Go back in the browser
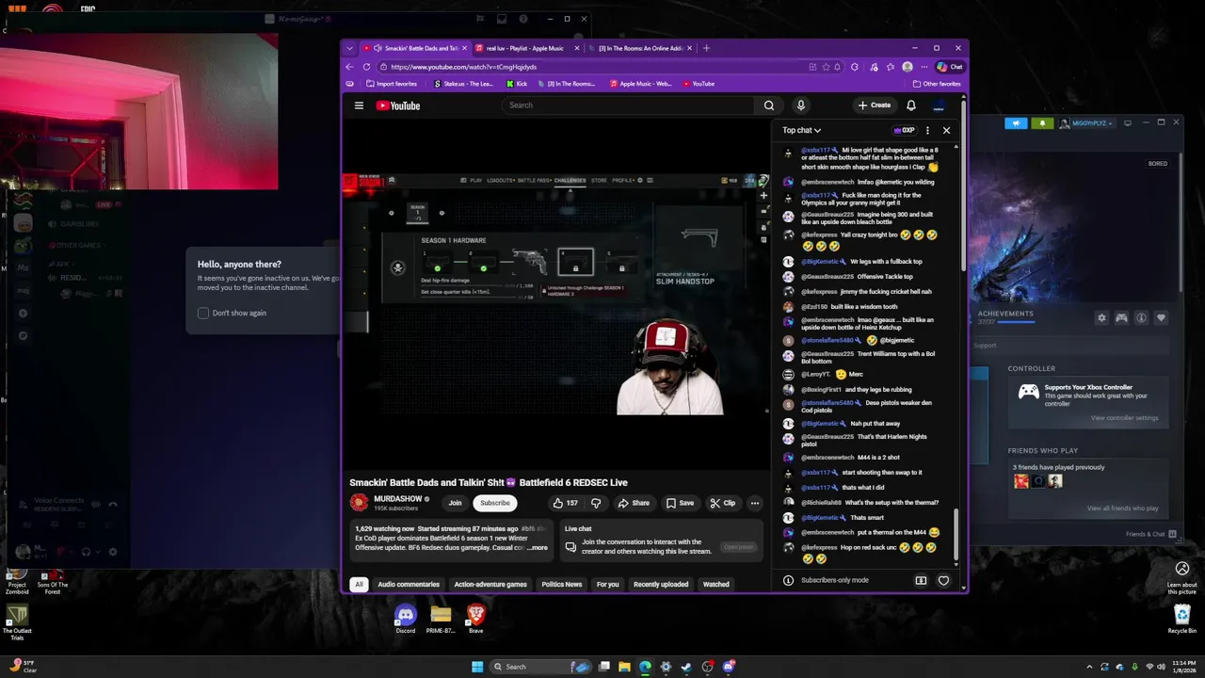 (x=349, y=67)
